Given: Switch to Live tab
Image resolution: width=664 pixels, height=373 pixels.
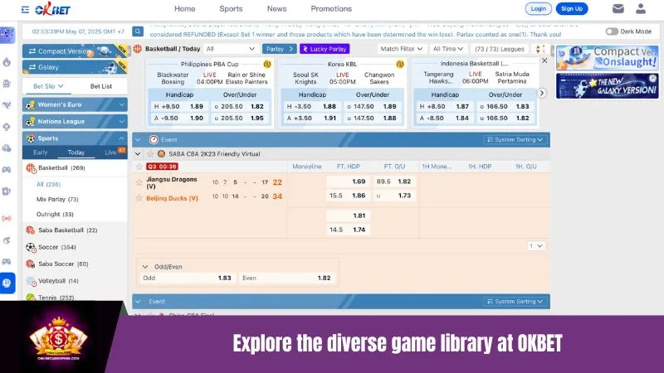Looking at the screenshot, I should point(110,153).
